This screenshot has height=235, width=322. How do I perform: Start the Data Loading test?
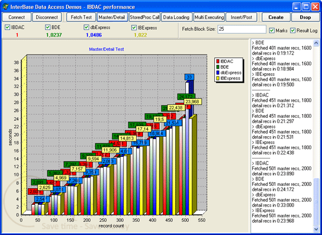pyautogui.click(x=176, y=17)
